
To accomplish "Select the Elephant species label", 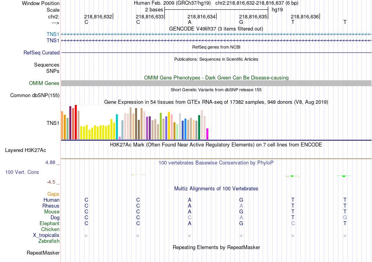I will pos(49,223).
